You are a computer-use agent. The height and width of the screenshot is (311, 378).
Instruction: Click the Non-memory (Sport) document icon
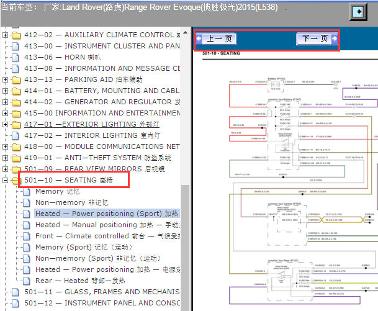click(x=27, y=259)
